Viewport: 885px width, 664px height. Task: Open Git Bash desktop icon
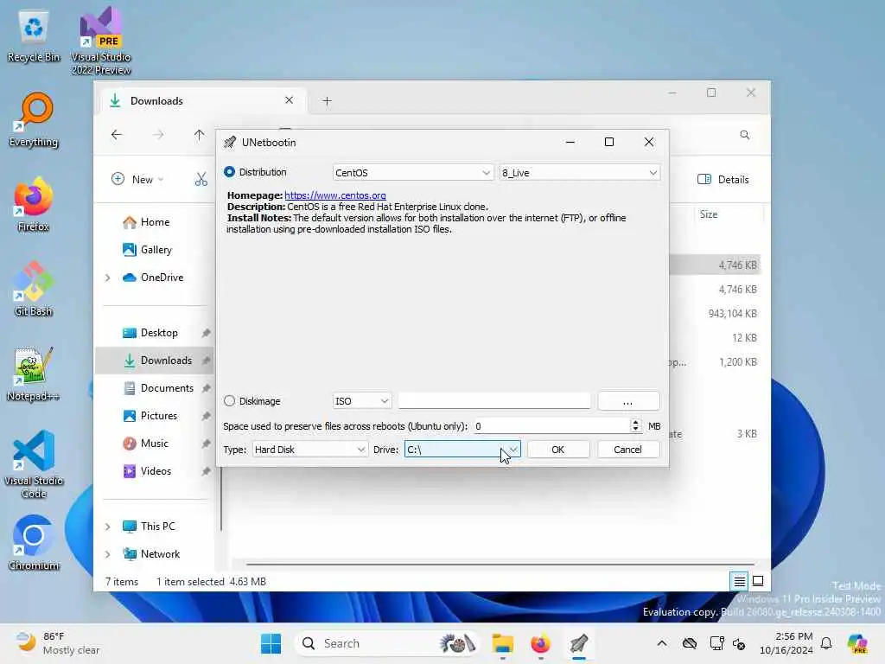click(34, 289)
